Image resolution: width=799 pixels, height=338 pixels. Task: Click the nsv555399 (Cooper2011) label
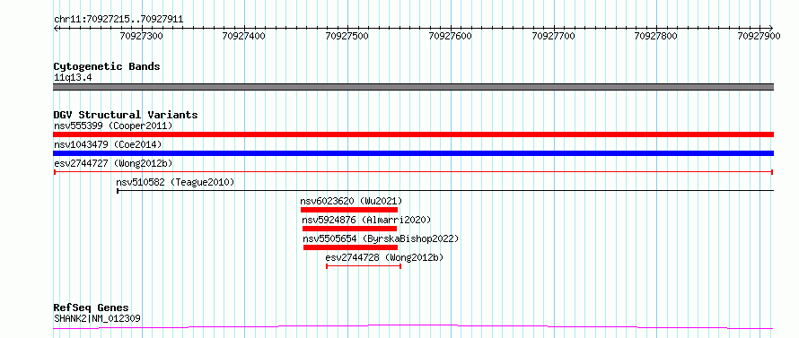tap(113, 126)
